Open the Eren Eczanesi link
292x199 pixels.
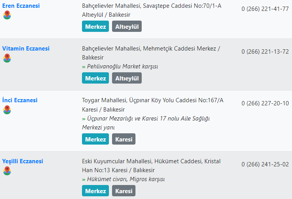pyautogui.click(x=21, y=6)
